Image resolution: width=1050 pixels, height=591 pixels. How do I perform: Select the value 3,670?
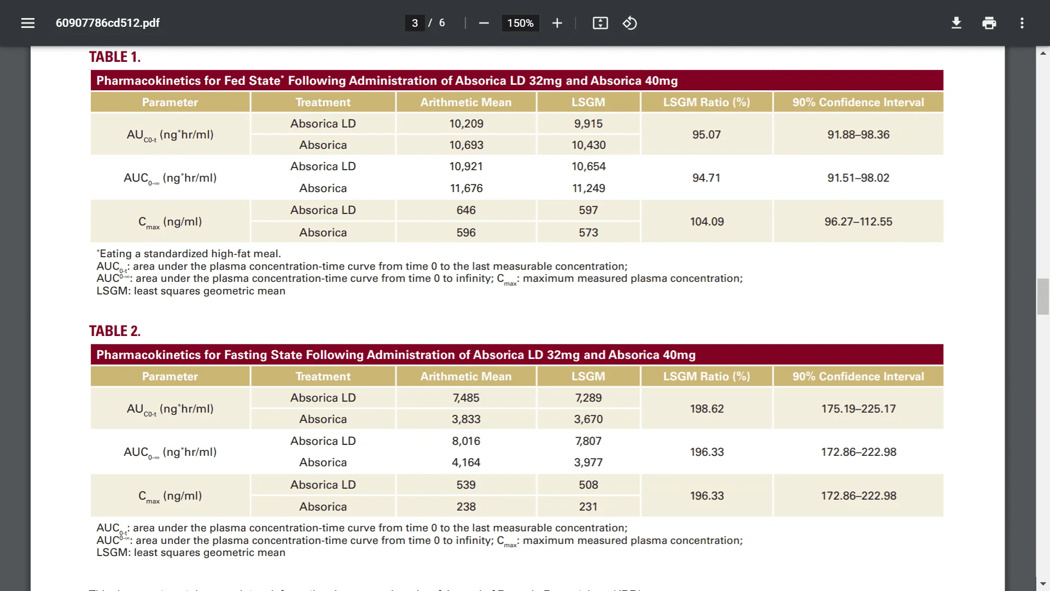click(x=588, y=419)
